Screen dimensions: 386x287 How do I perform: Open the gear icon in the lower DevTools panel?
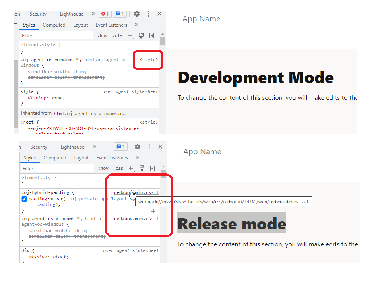137,147
